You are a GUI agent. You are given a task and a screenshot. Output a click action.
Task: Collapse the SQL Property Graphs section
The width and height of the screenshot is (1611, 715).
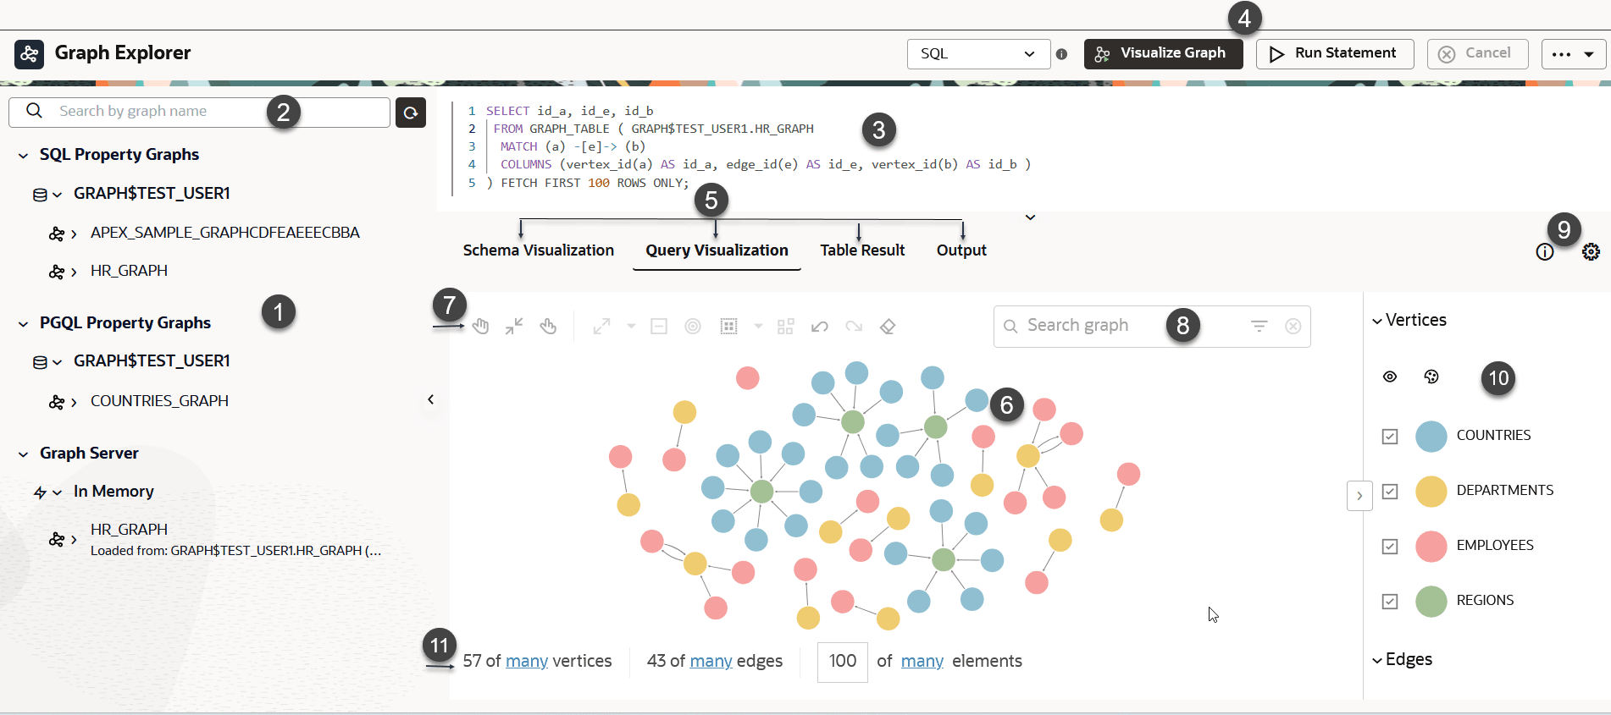click(24, 156)
